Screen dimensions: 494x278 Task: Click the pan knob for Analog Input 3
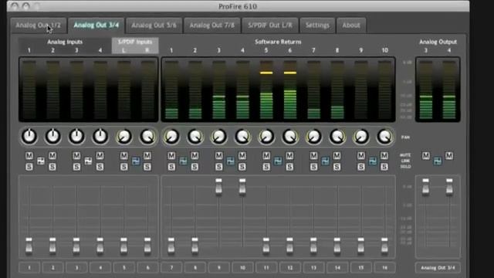point(76,137)
